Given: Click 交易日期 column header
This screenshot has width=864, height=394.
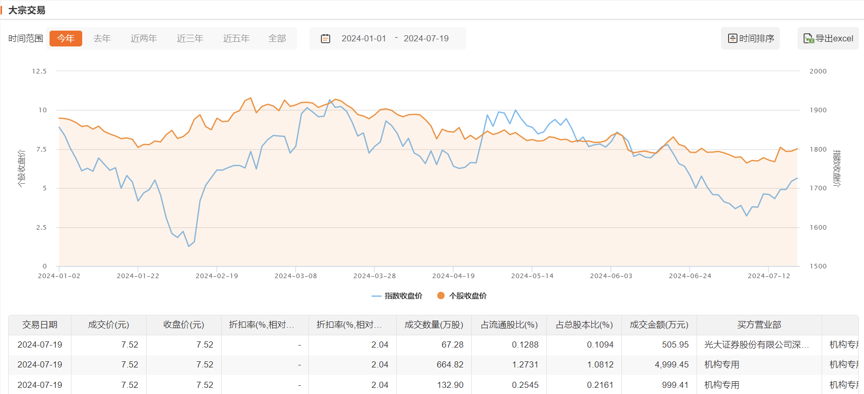Looking at the screenshot, I should click(40, 325).
